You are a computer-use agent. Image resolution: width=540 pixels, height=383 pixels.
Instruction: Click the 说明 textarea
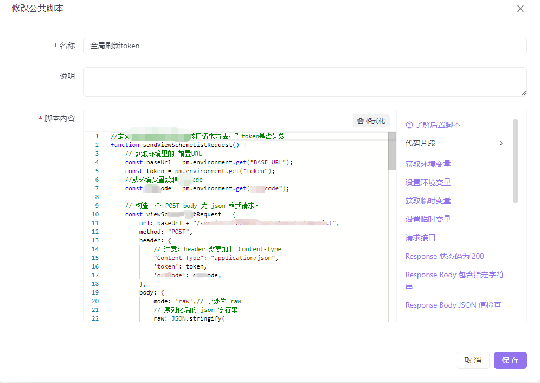pyautogui.click(x=305, y=82)
